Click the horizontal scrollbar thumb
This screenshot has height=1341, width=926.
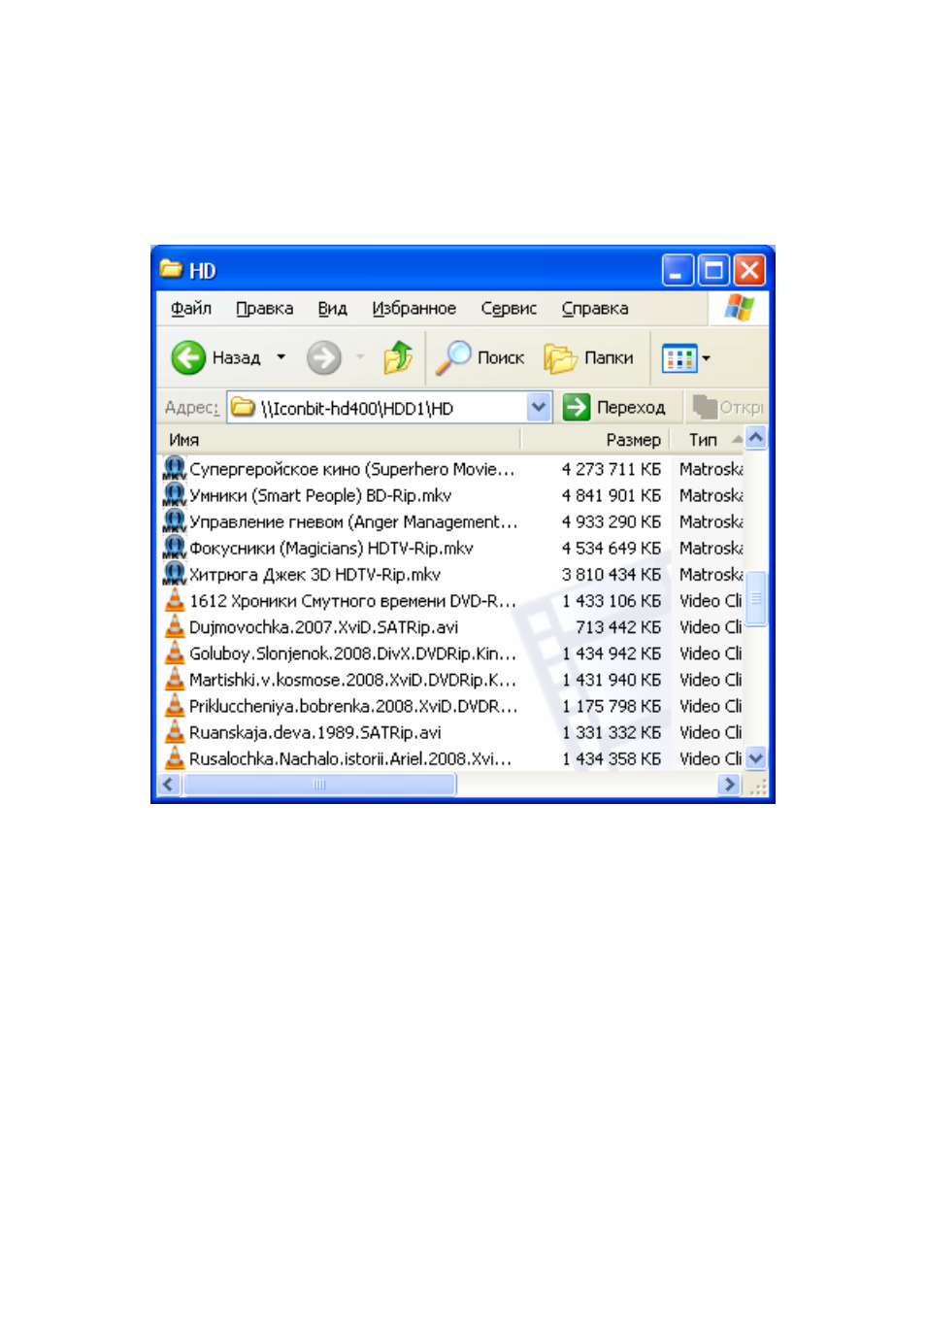pyautogui.click(x=319, y=785)
